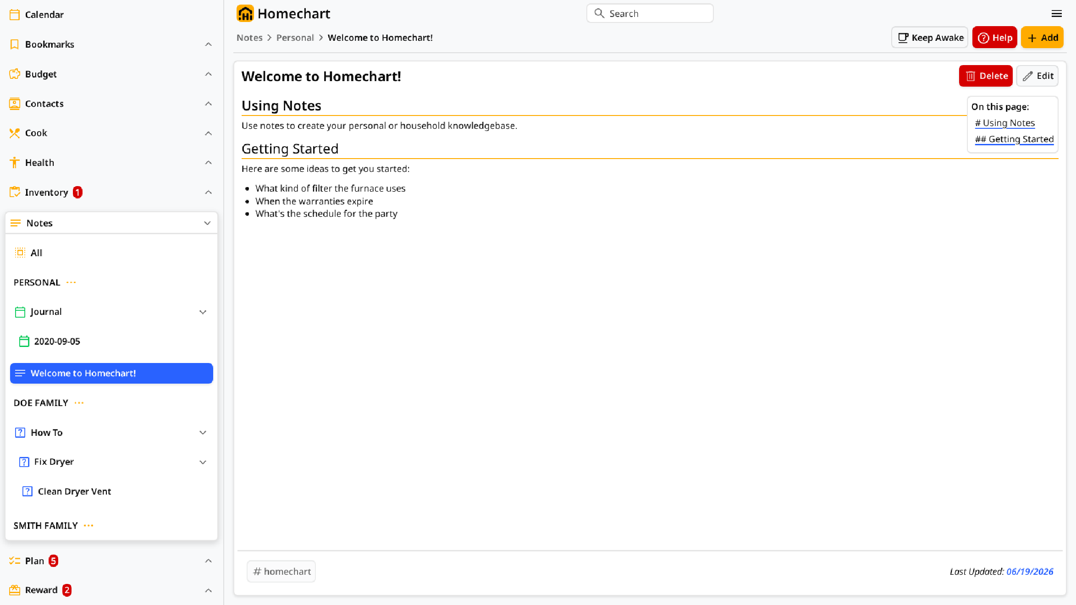Open the Calendar sidebar icon
Image resolution: width=1076 pixels, height=605 pixels.
[x=15, y=15]
